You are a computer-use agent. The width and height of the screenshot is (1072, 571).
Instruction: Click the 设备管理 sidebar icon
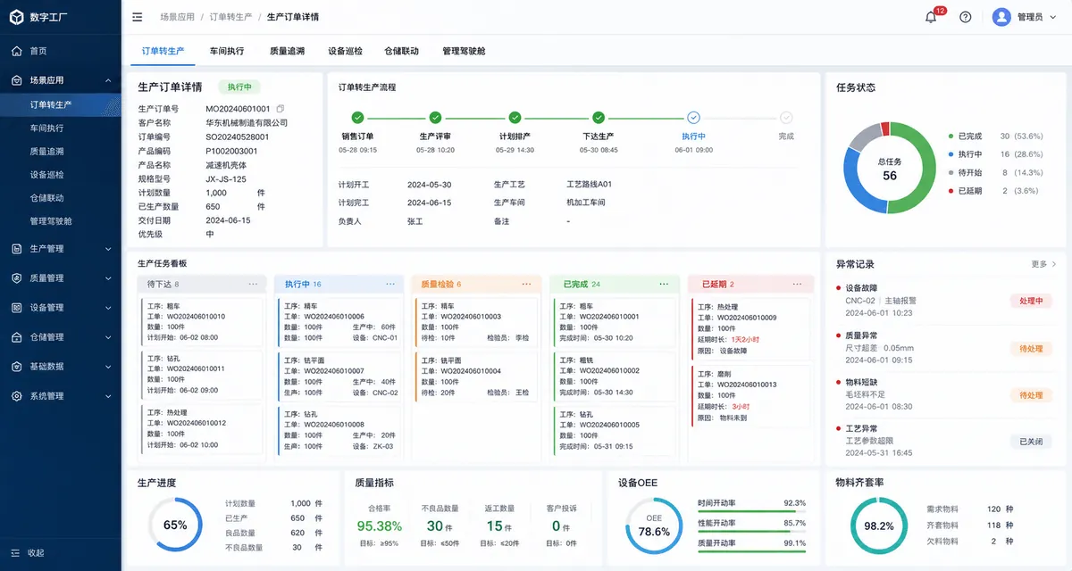16,308
